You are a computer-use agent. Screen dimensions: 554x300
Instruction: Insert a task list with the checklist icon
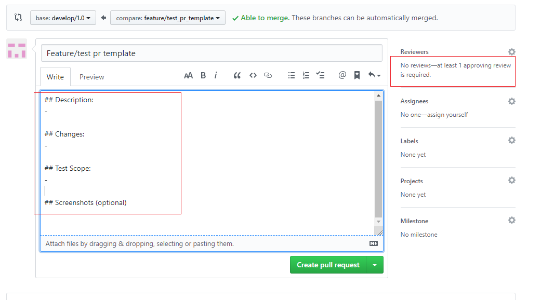click(321, 75)
